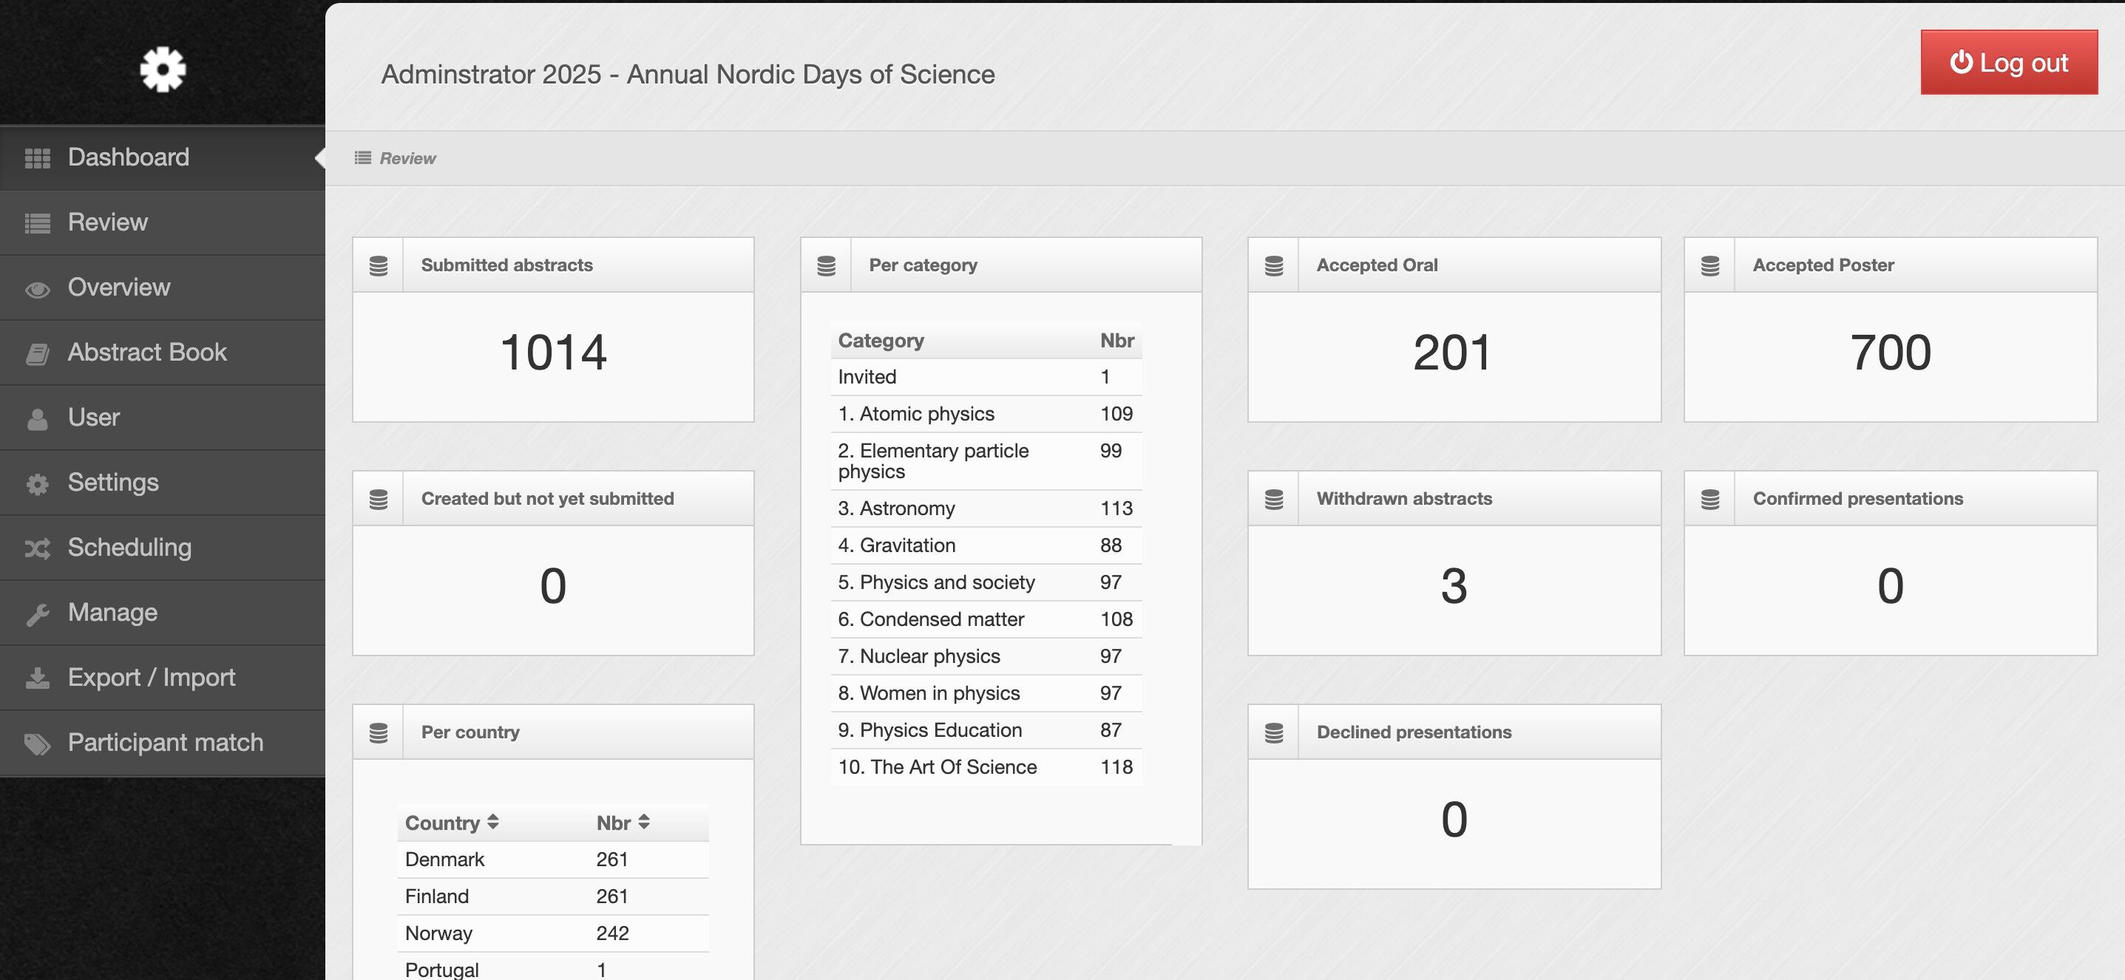Click the Abstract Book icon
This screenshot has width=2125, height=980.
point(38,353)
